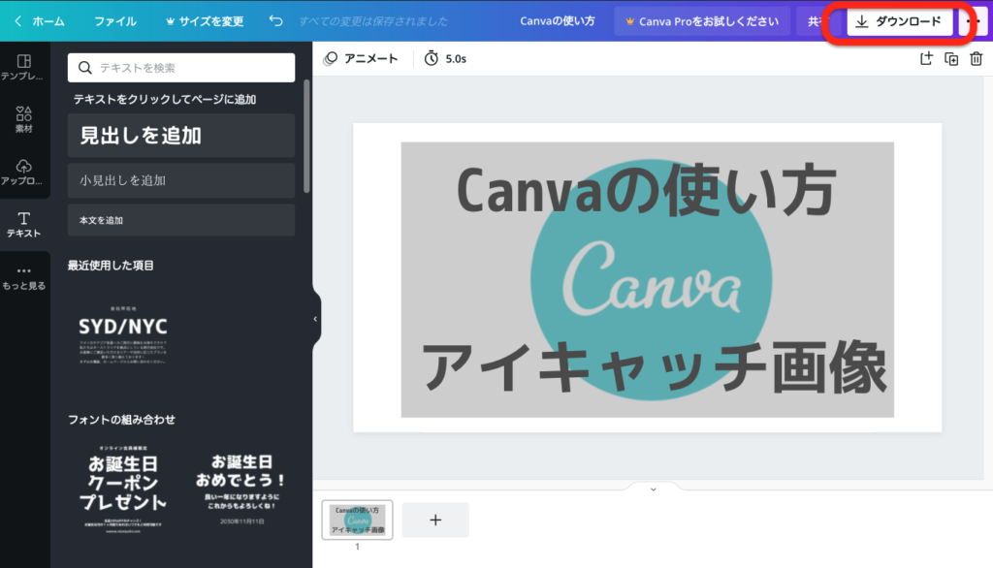Open the three-dot more menu in header
This screenshot has height=568, width=993.
[x=974, y=21]
